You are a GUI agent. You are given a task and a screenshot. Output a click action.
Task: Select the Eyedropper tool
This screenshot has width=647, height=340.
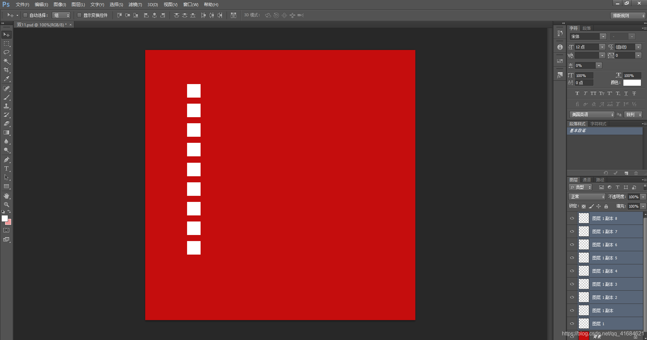pos(6,79)
